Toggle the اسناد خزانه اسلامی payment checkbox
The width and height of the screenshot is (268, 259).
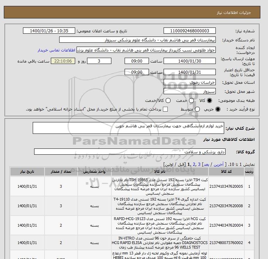[165, 109]
